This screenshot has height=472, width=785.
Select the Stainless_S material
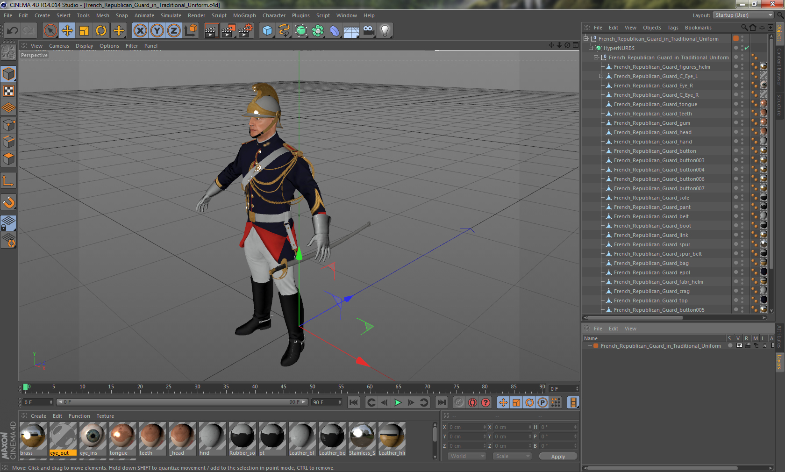tap(362, 439)
